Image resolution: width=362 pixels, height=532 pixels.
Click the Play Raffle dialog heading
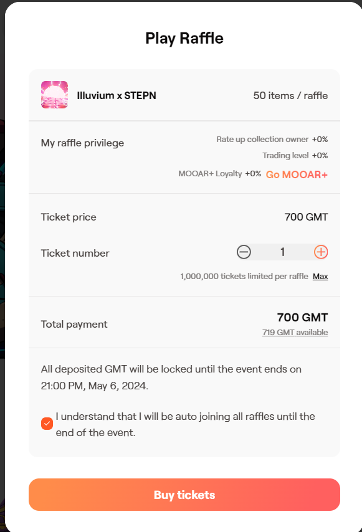tap(184, 38)
